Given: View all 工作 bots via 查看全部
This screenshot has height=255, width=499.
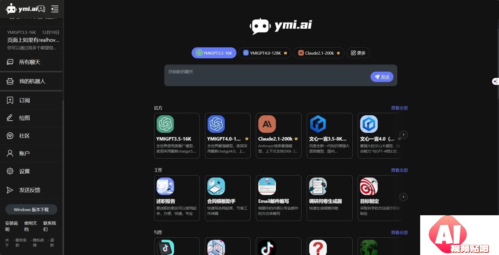Looking at the screenshot, I should click(399, 170).
